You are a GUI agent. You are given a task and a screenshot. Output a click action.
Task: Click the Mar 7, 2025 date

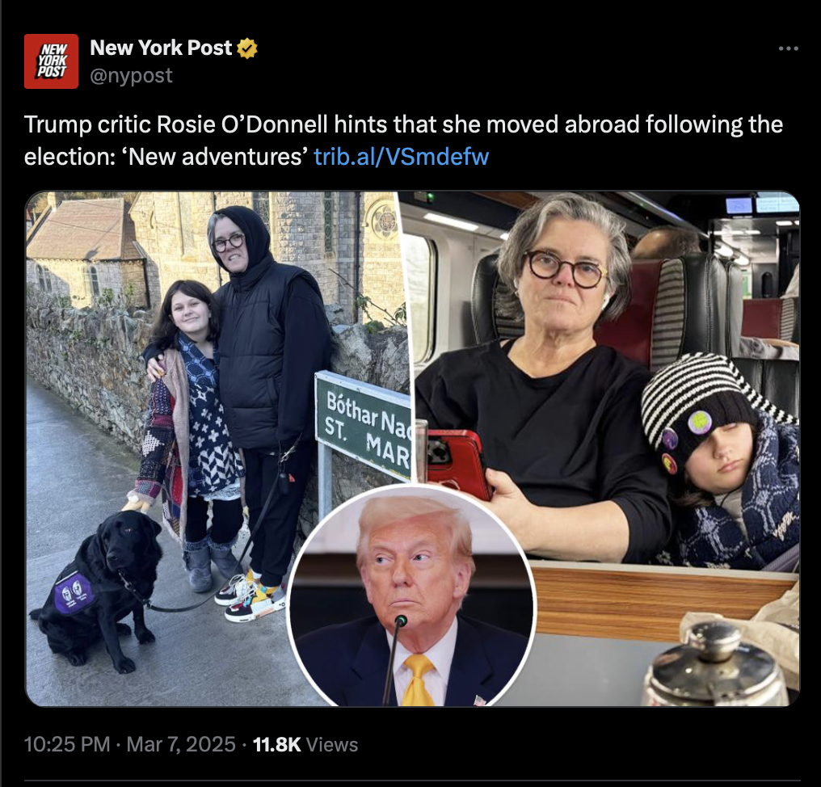pos(181,745)
